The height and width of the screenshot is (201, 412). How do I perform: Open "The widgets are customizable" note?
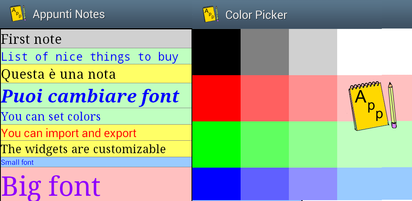click(x=96, y=149)
